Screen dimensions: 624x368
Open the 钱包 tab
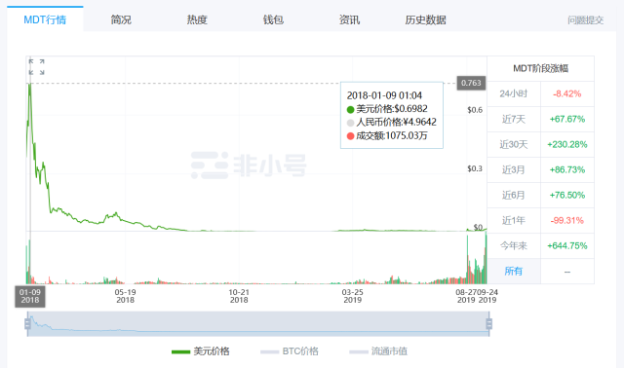(273, 19)
